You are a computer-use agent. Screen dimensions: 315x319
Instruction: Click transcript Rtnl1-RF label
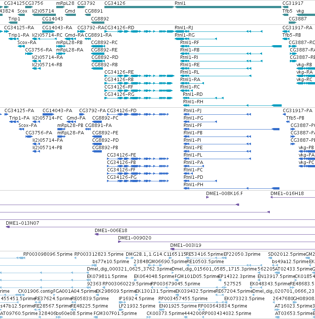pos(190,43)
